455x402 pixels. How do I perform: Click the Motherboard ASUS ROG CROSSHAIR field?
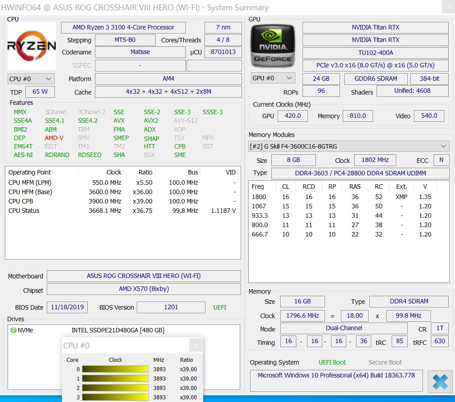pos(143,276)
